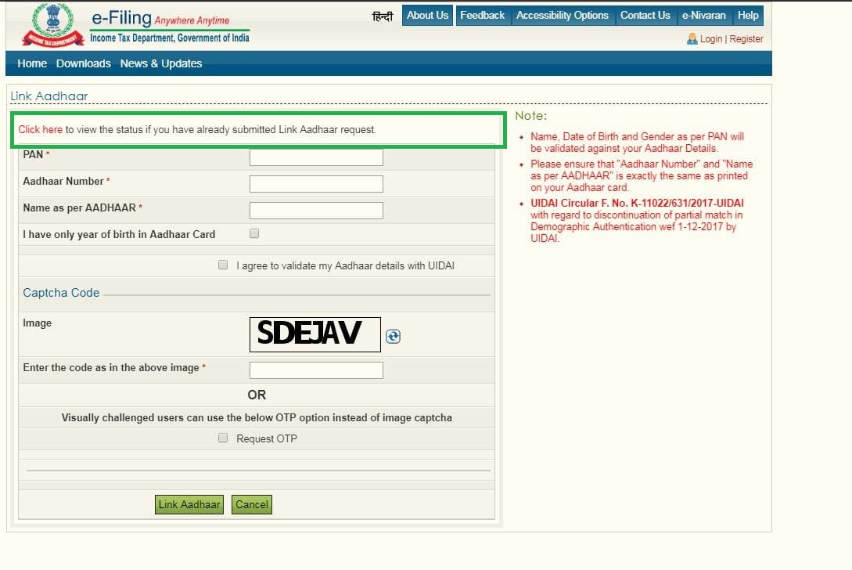The width and height of the screenshot is (852, 570).
Task: Open Contact Us page
Action: coord(645,15)
